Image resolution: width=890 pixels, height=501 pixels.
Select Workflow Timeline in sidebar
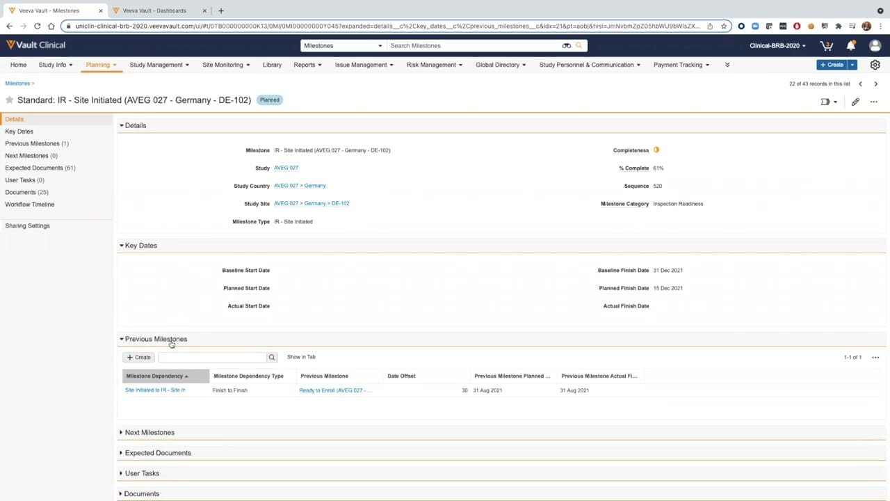pyautogui.click(x=29, y=205)
